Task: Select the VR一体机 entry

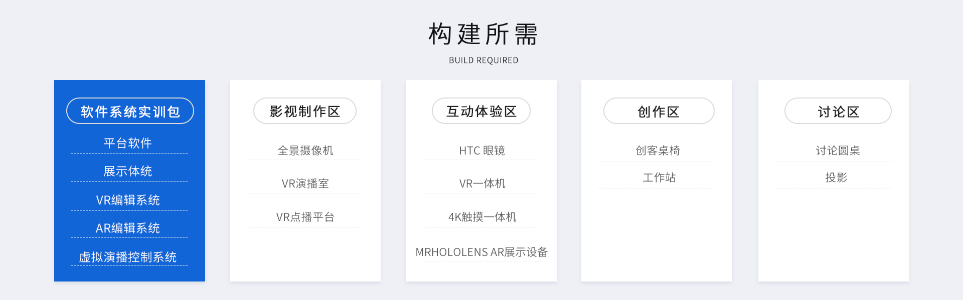Action: pos(481,183)
